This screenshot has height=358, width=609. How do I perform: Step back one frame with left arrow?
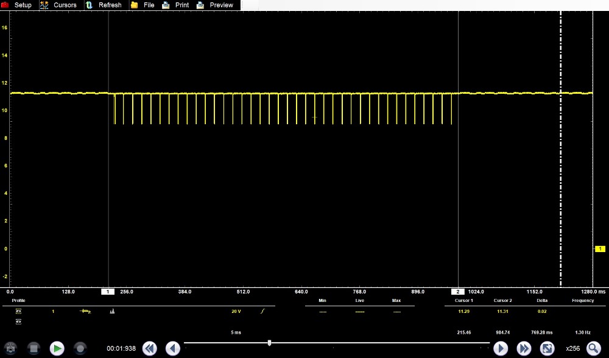pyautogui.click(x=173, y=348)
